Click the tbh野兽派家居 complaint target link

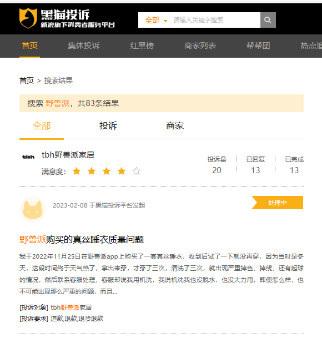tap(71, 307)
